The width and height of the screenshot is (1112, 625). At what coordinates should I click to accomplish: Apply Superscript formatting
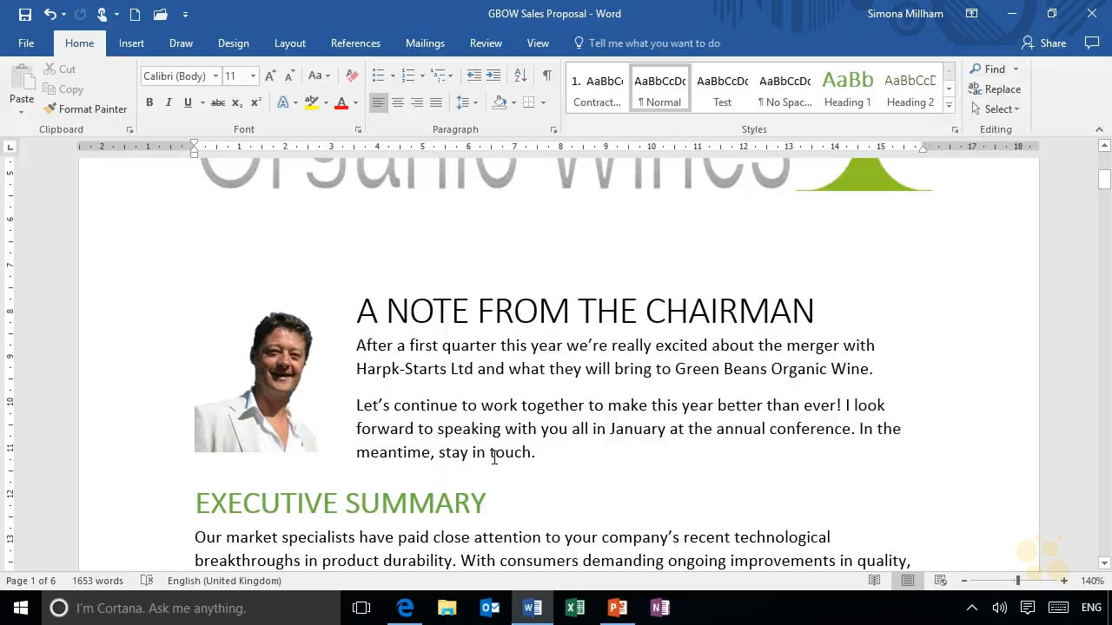(255, 102)
